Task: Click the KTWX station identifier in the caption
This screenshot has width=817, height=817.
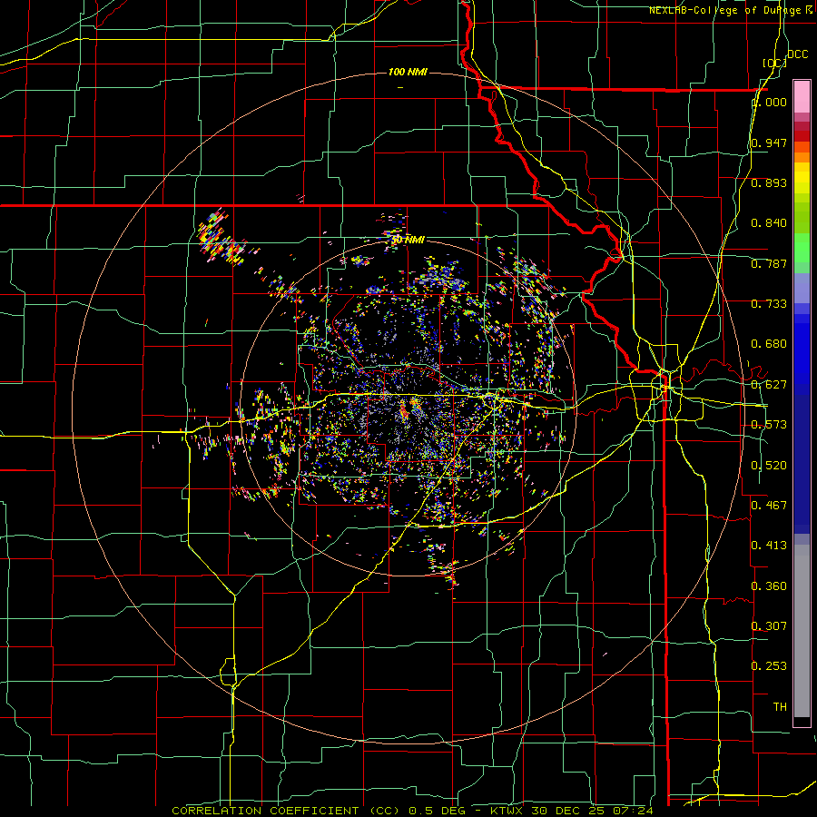Action: point(508,811)
